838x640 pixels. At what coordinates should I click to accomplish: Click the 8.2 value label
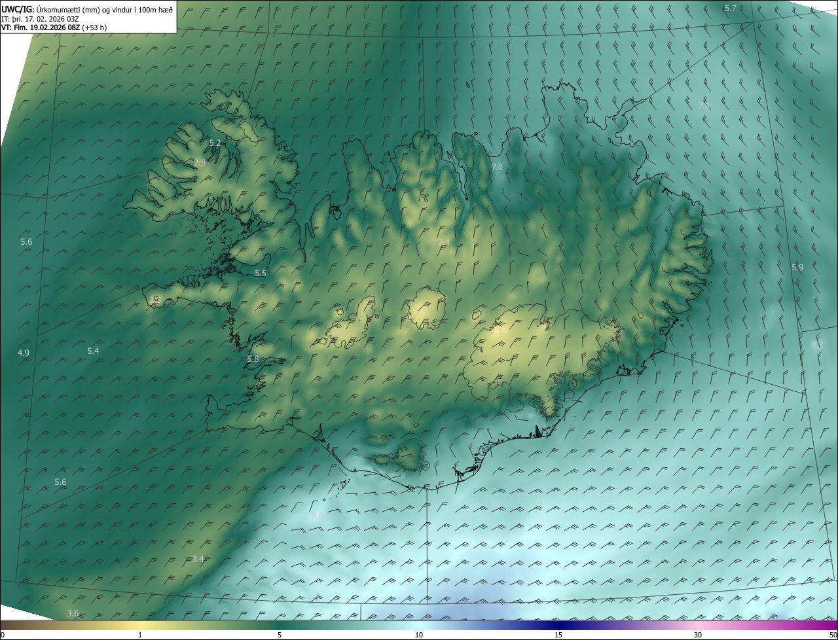pos(818,344)
